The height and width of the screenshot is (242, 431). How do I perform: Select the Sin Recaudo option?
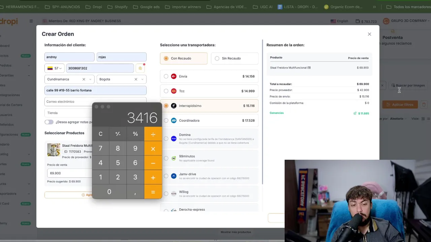pyautogui.click(x=235, y=58)
